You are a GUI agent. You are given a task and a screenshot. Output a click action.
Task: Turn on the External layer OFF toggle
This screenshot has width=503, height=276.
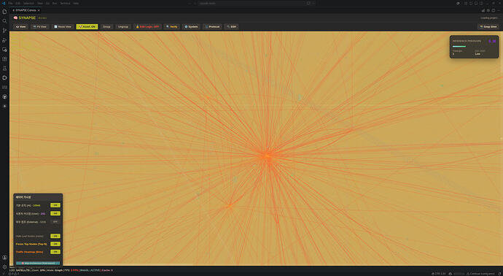point(55,222)
